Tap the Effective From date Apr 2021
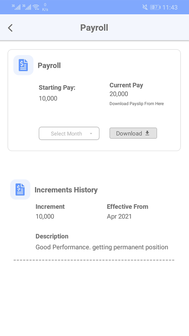Viewport: 189px width, 336px height. coord(119,217)
